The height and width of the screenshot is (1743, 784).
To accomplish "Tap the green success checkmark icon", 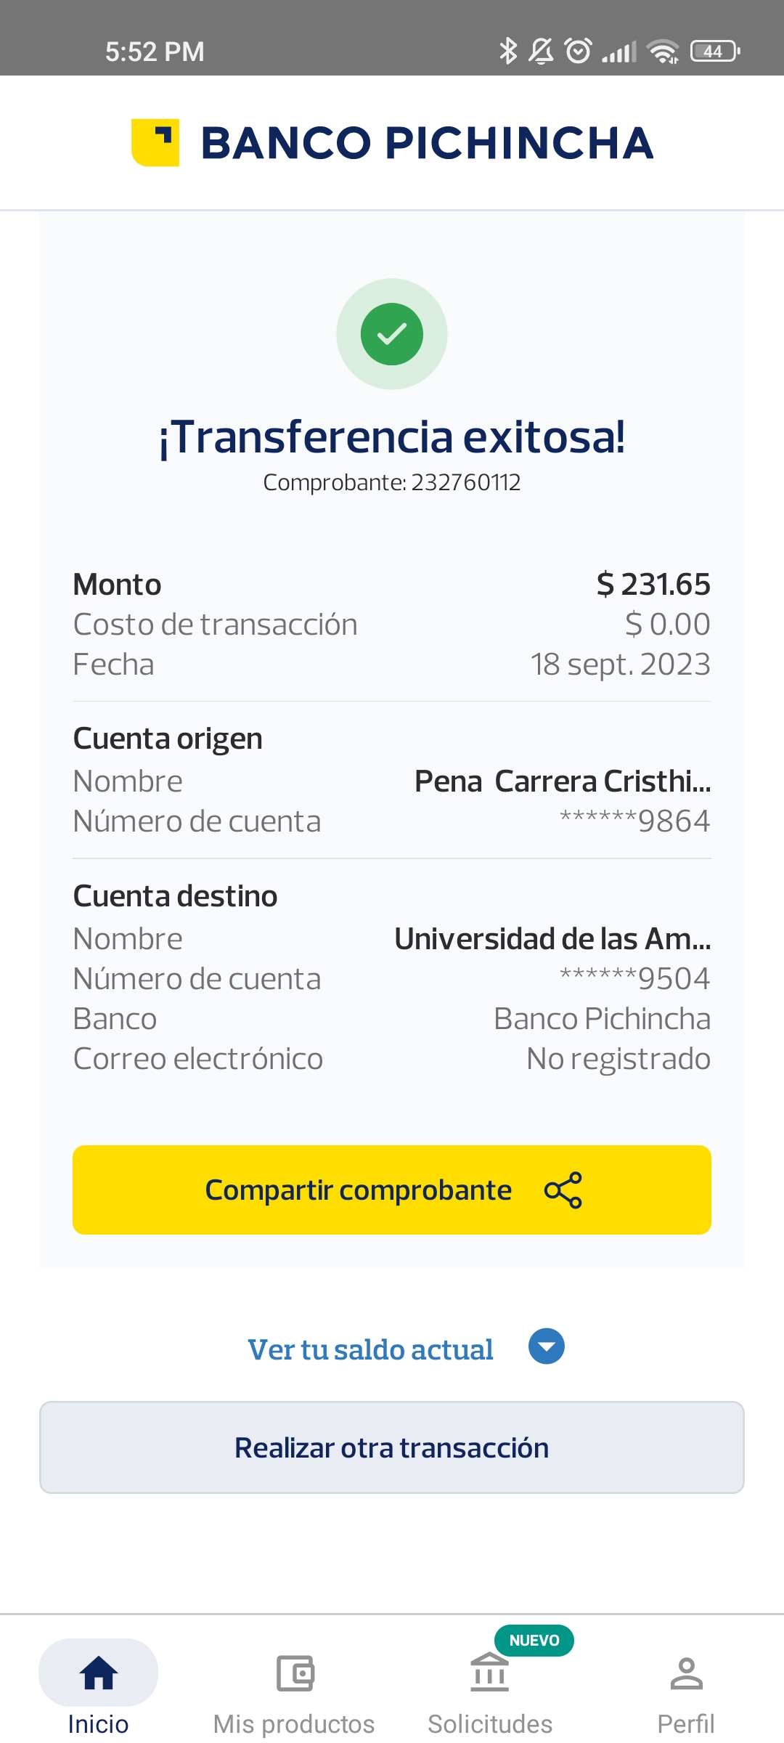I will (x=392, y=334).
